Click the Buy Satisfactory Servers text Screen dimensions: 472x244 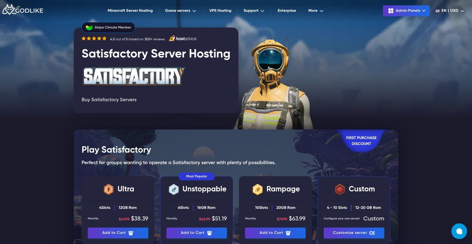pyautogui.click(x=109, y=100)
